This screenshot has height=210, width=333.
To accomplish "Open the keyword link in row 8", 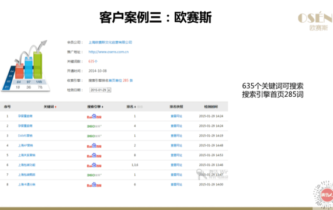I will click(26, 184).
